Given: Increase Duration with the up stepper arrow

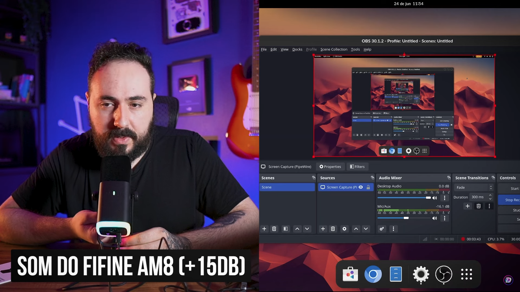Looking at the screenshot, I should (490, 195).
